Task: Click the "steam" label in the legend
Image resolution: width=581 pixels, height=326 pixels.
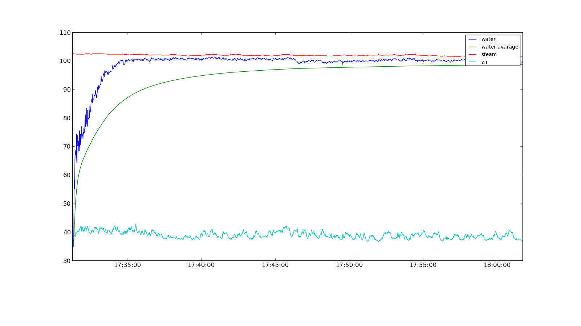Action: click(x=489, y=55)
